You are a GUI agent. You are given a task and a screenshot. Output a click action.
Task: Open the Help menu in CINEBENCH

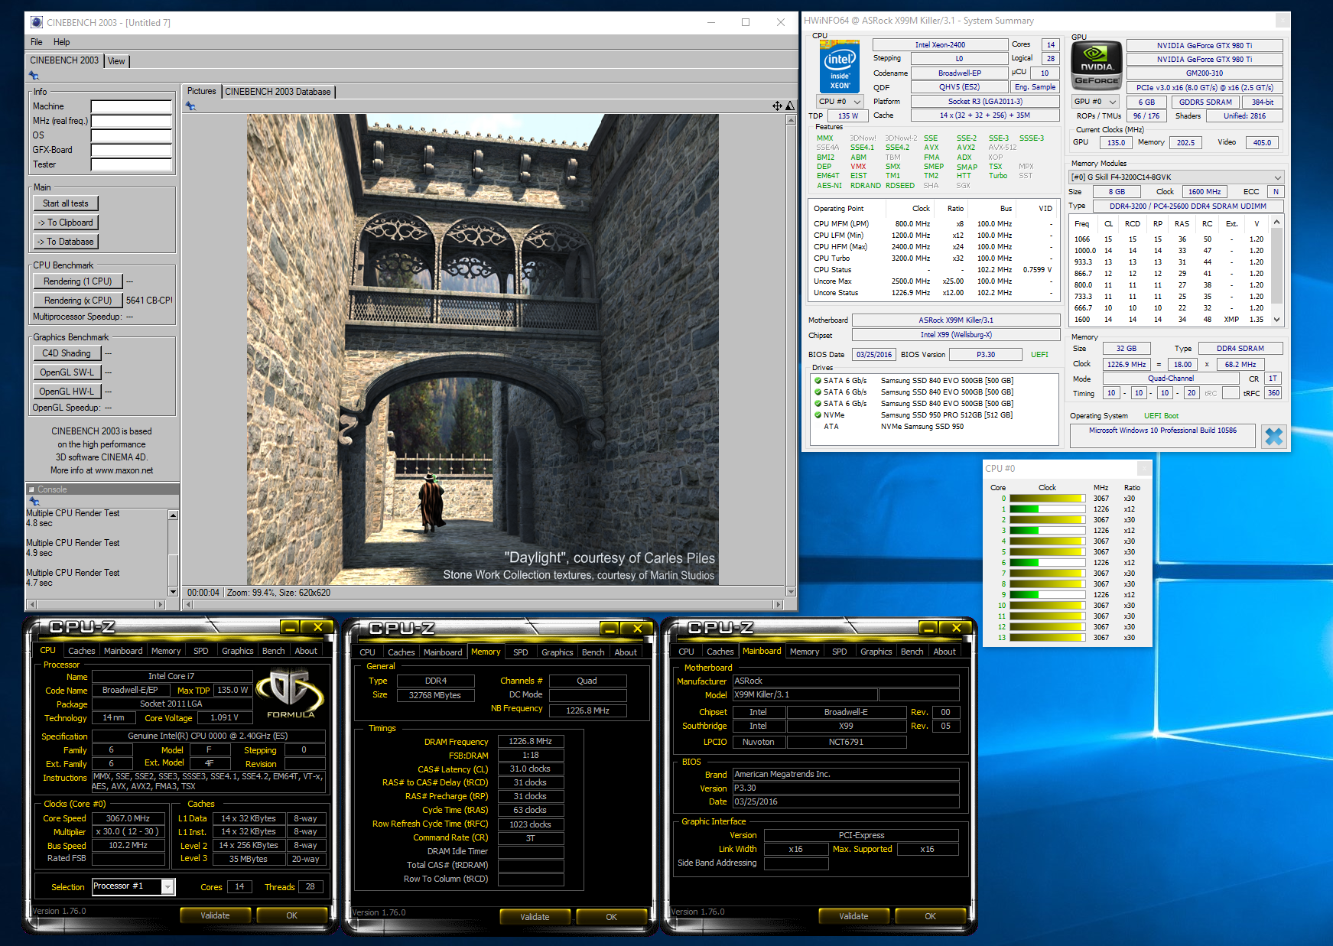[61, 42]
